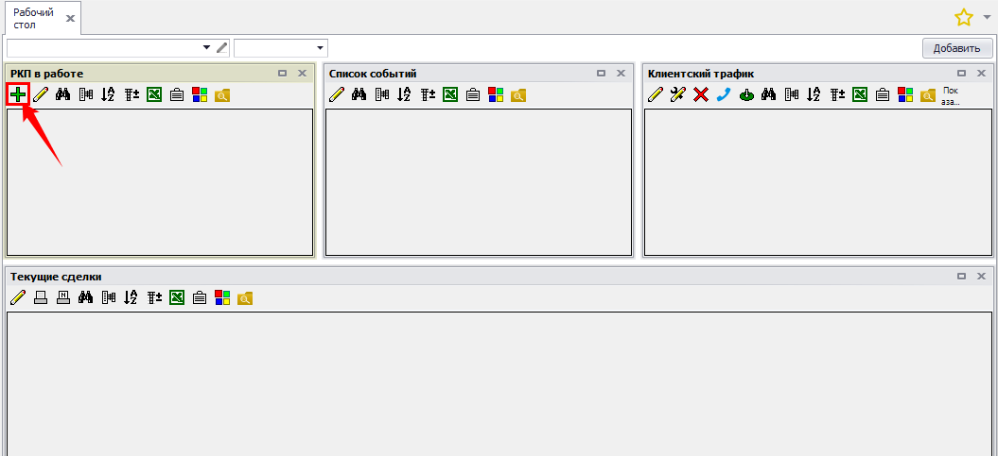Click the clipboard icon in Текущие сделки toolbar

(199, 298)
